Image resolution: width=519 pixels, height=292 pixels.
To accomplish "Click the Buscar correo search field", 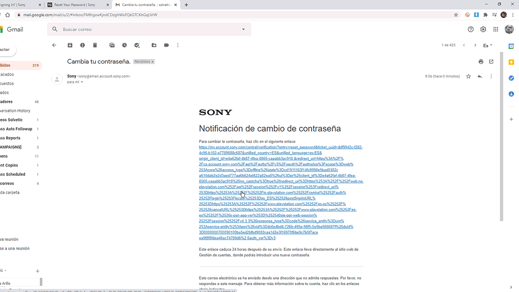I will click(149, 29).
